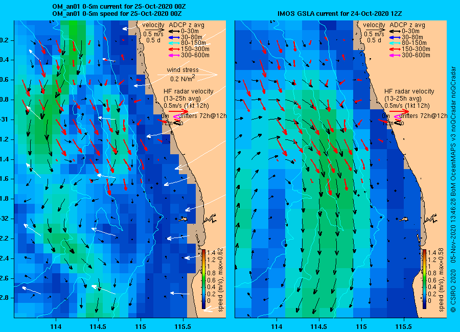
Task: Click 'drifters 72h@12h' label in right panel
Action: [423, 116]
